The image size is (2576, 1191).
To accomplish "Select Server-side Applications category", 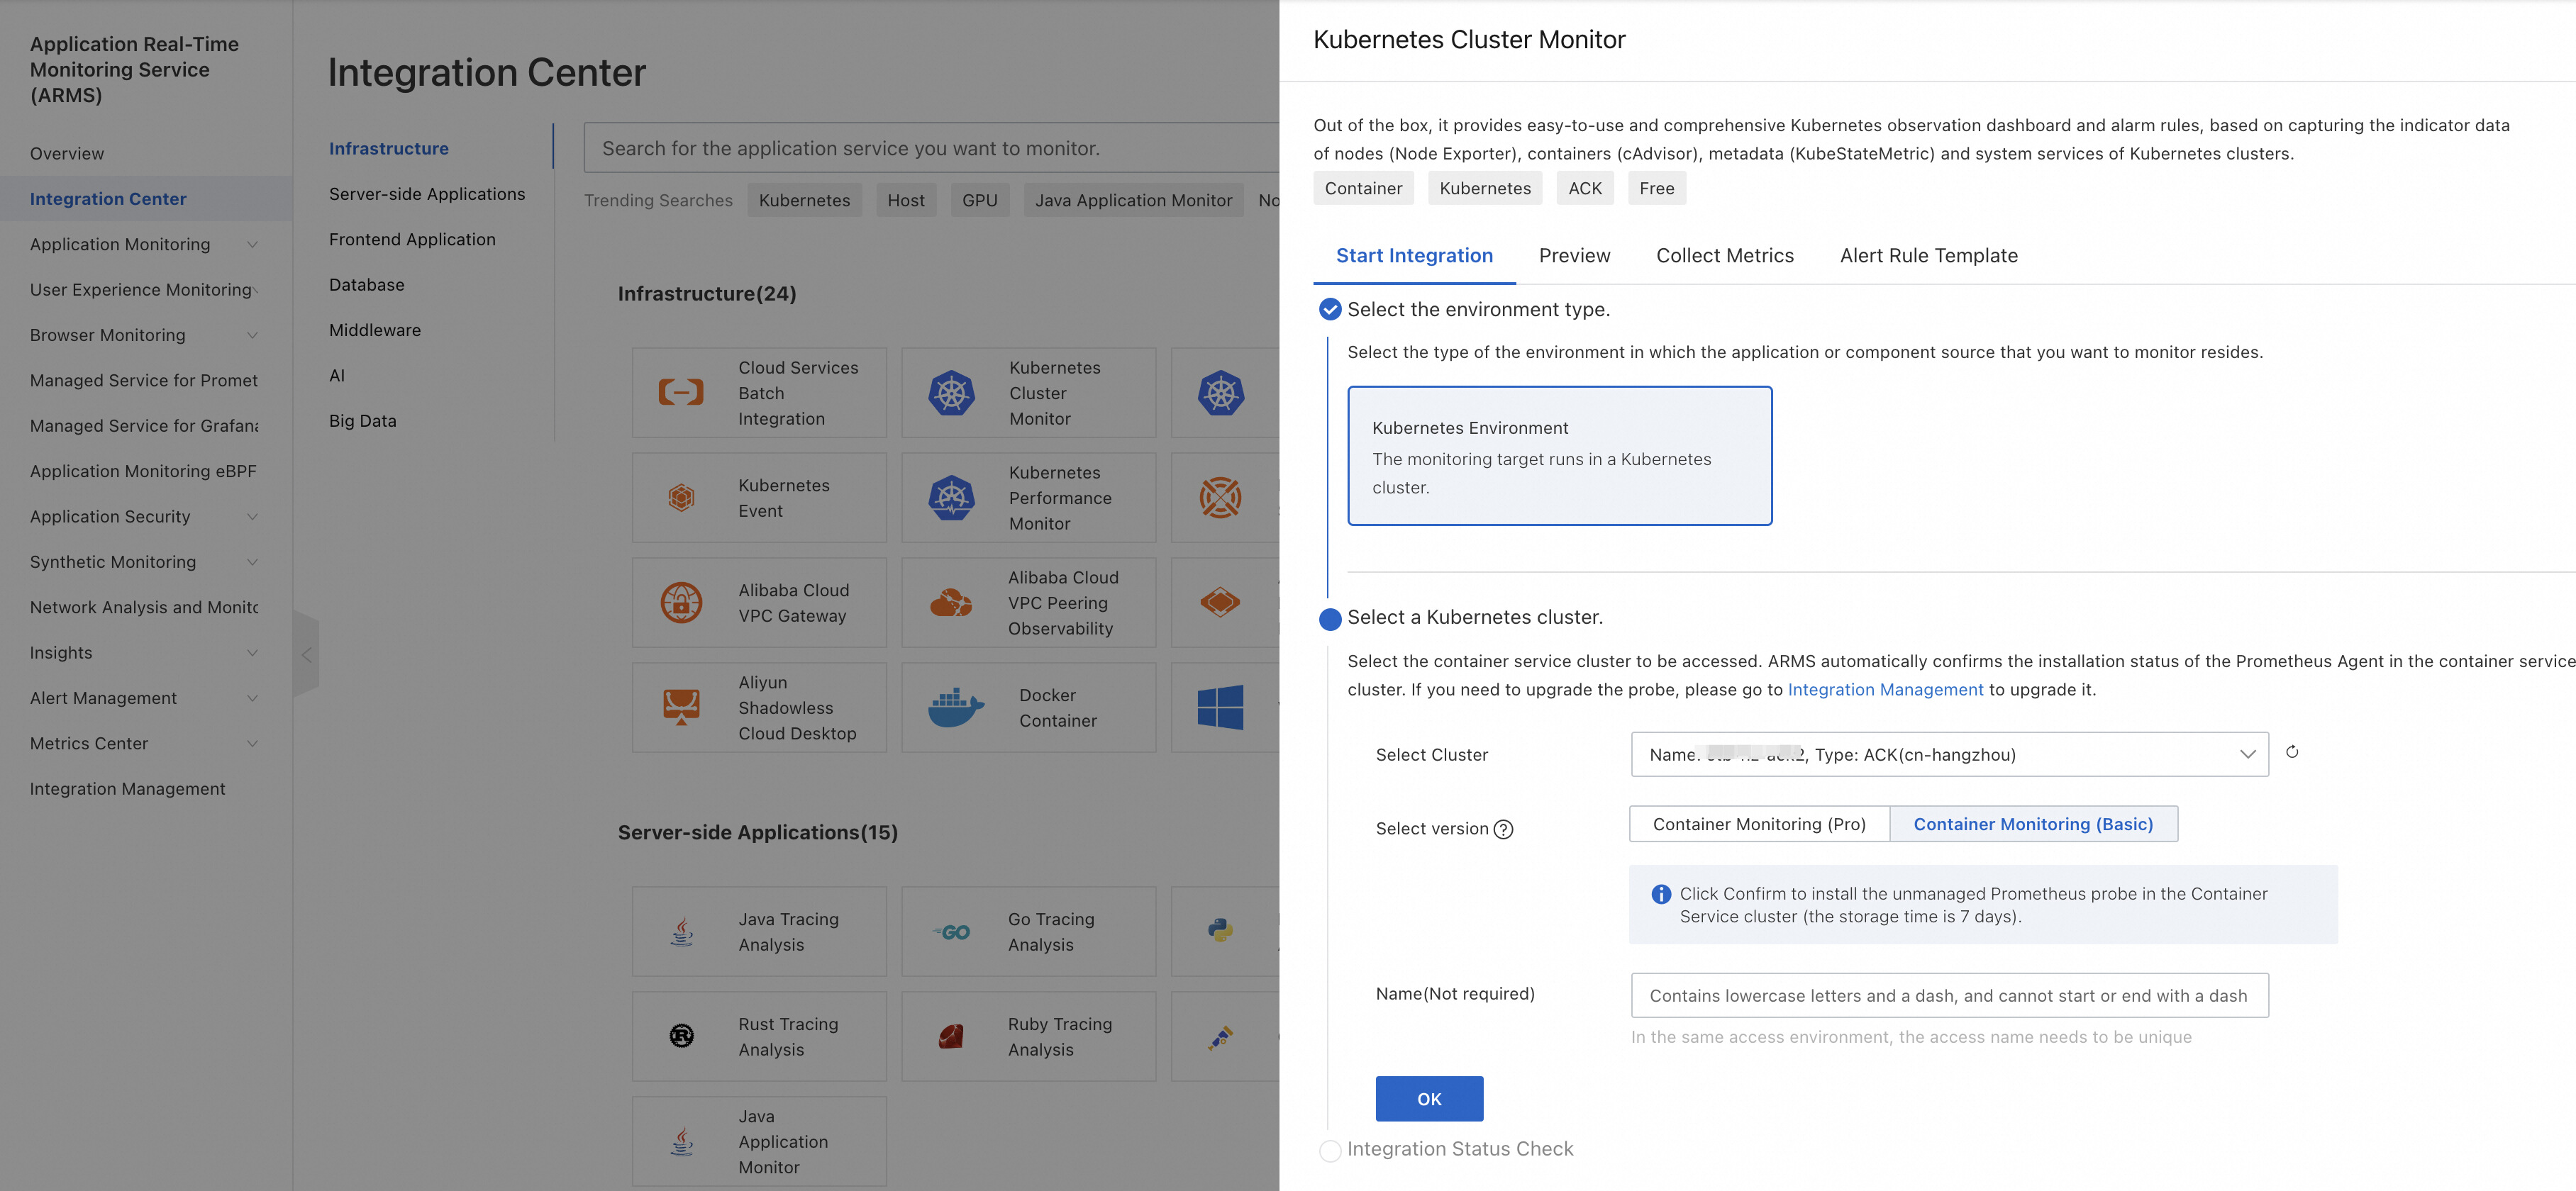I will [x=427, y=194].
